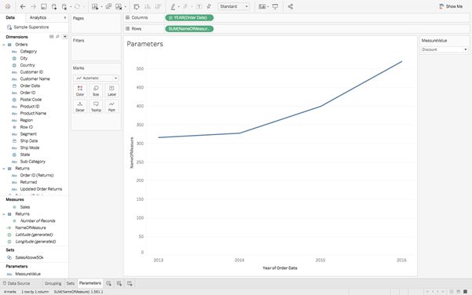Select the NameOfMeasure calculated field

pyautogui.click(x=31, y=228)
